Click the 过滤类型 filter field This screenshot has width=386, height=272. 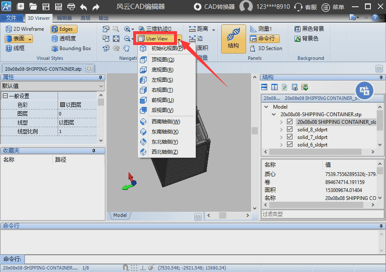point(322,214)
